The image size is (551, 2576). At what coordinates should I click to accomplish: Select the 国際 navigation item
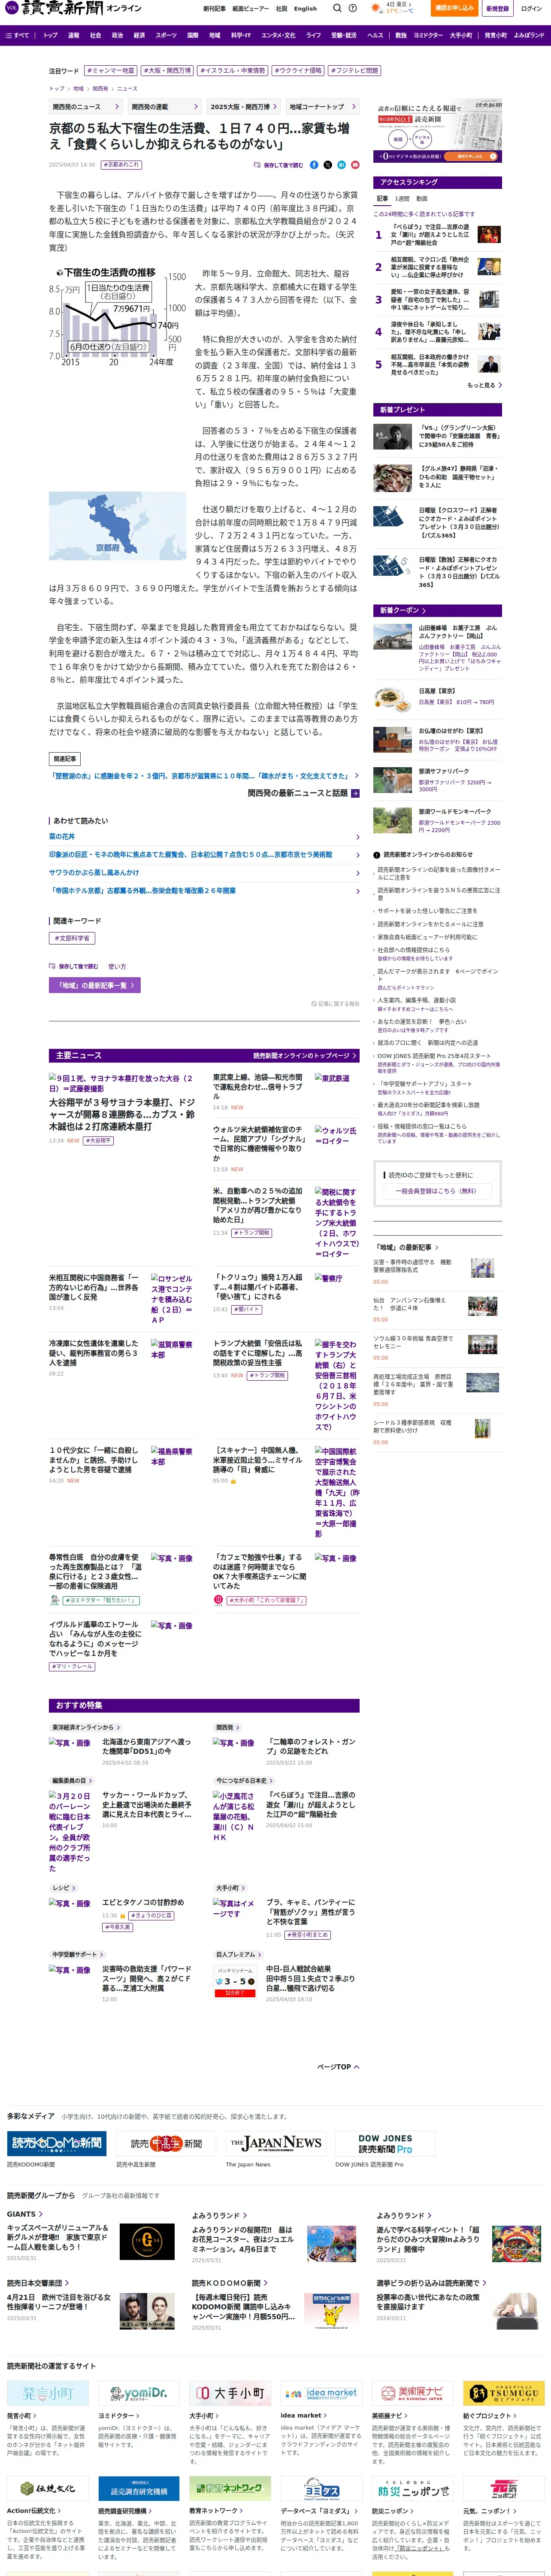tap(193, 35)
